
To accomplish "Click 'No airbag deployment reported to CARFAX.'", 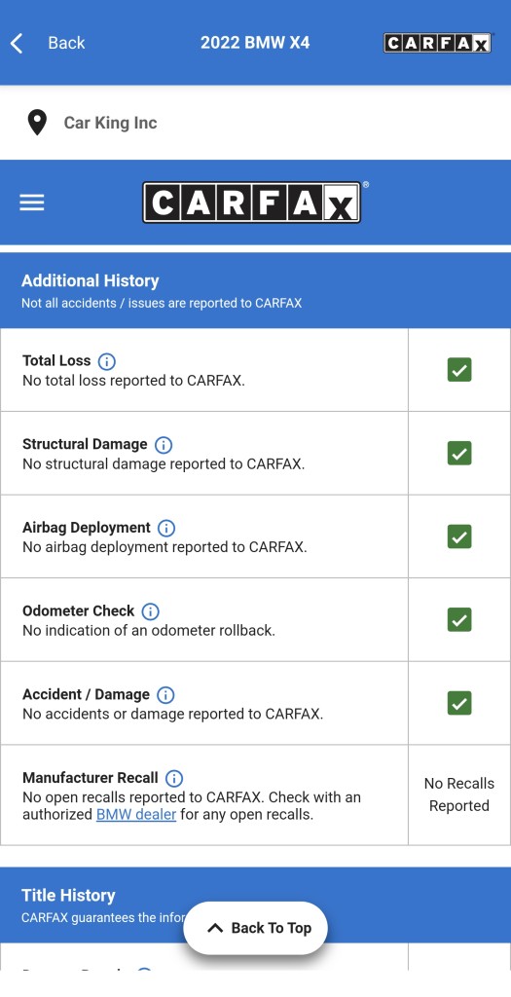I will point(164,547).
